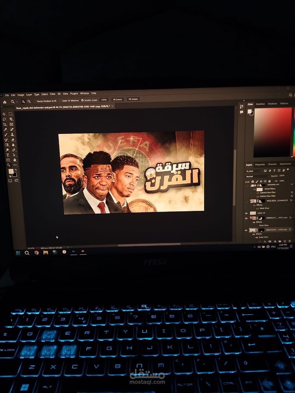Select the Path Selection tool
The height and width of the screenshot is (393, 295).
coord(14,155)
